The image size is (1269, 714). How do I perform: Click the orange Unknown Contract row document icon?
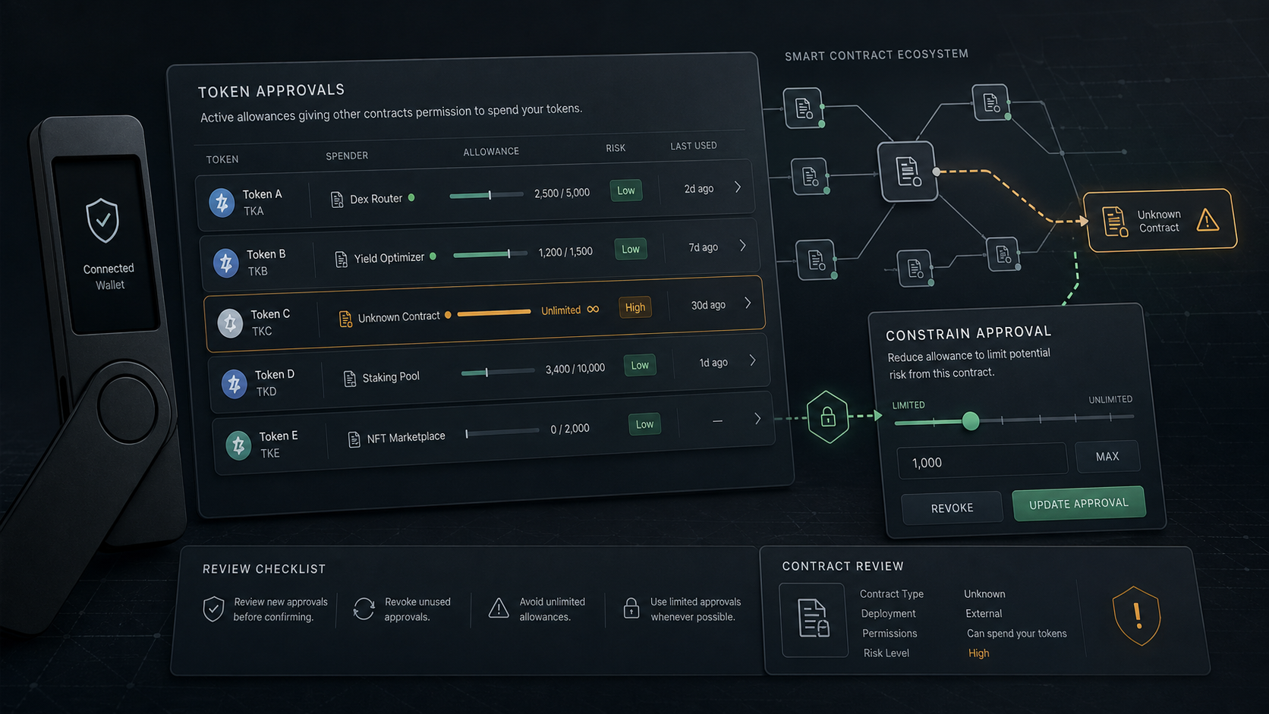coord(345,319)
